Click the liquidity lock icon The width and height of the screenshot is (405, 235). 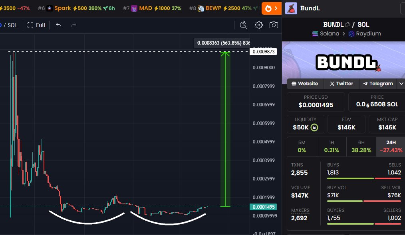314,127
